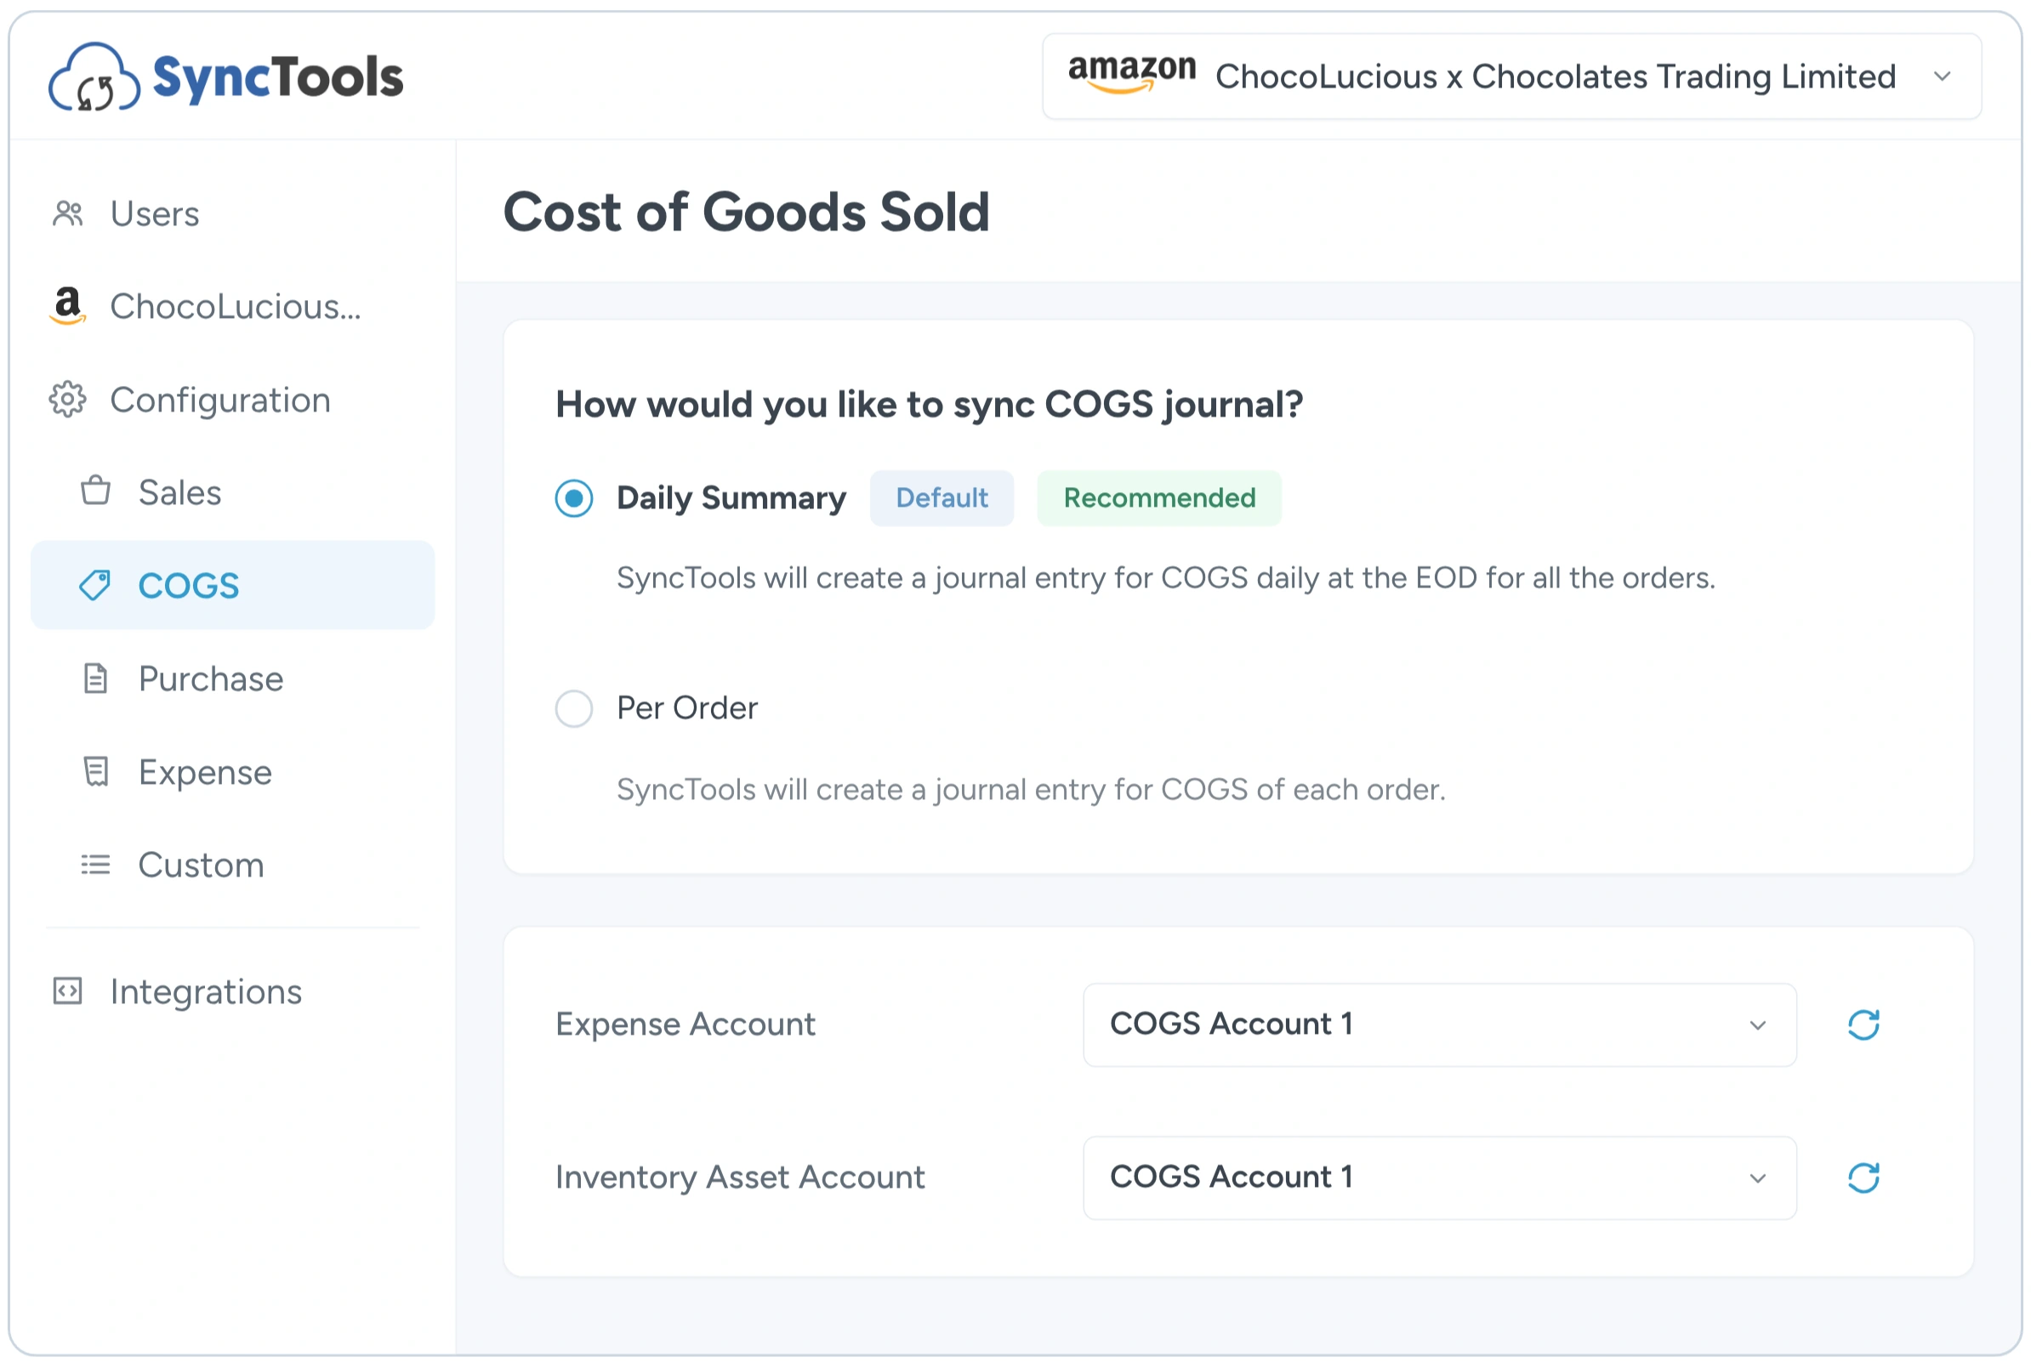The height and width of the screenshot is (1362, 2031).
Task: Click the Integrations code icon
Action: 68,992
